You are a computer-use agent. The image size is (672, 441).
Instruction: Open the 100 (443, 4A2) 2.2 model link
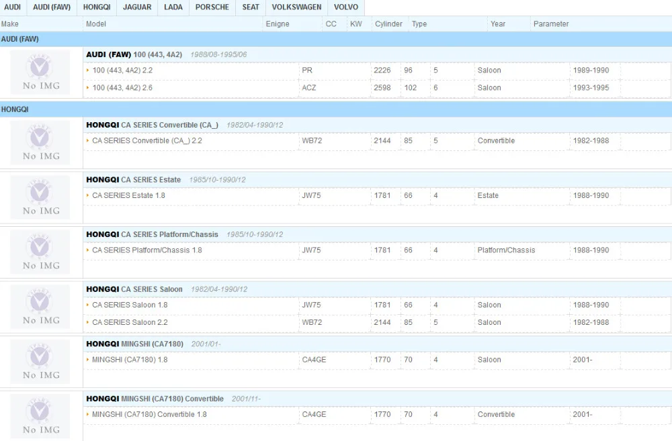pyautogui.click(x=122, y=70)
